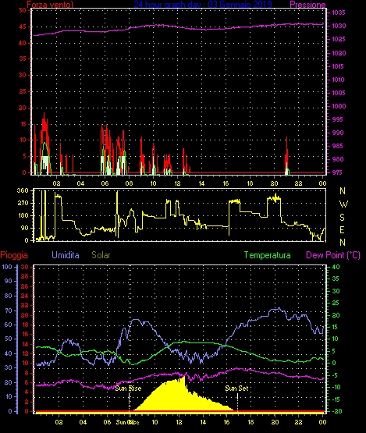Image resolution: width=366 pixels, height=433 pixels.
Task: Click the W compass letter
Action: point(343,204)
